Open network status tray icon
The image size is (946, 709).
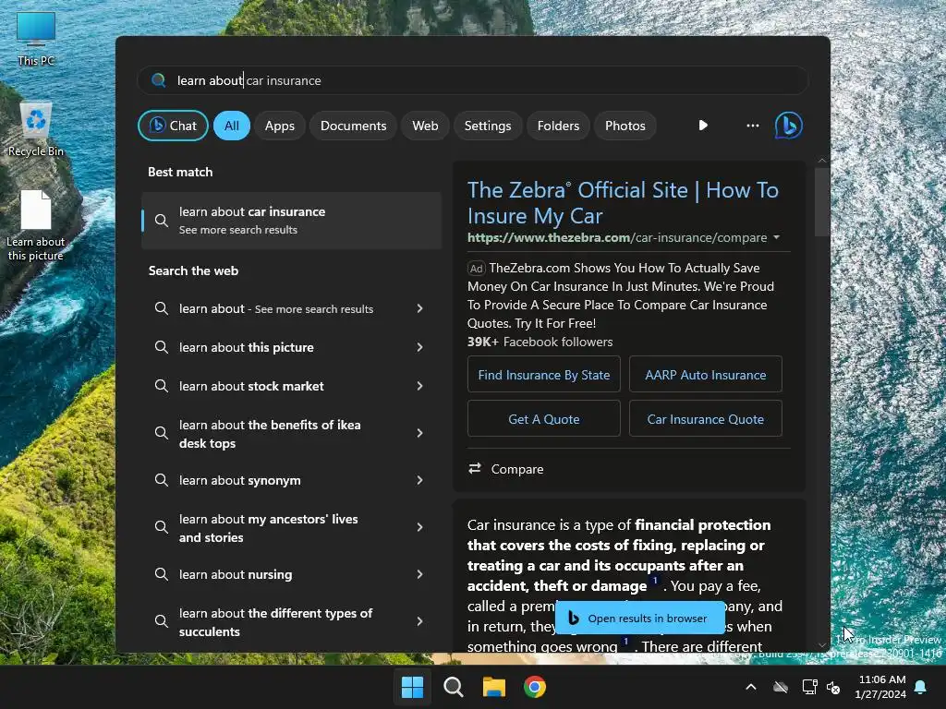coord(809,687)
